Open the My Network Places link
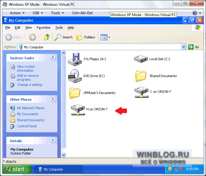Image resolution: width=206 pixels, height=176 pixels. (30, 108)
